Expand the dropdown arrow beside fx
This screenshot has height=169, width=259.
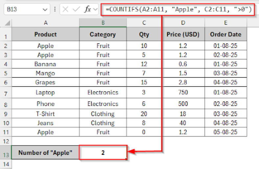96,10
